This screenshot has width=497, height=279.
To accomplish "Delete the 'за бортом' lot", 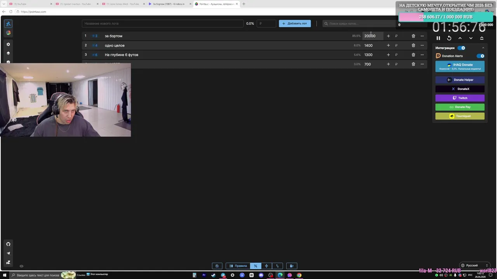I will click(414, 36).
